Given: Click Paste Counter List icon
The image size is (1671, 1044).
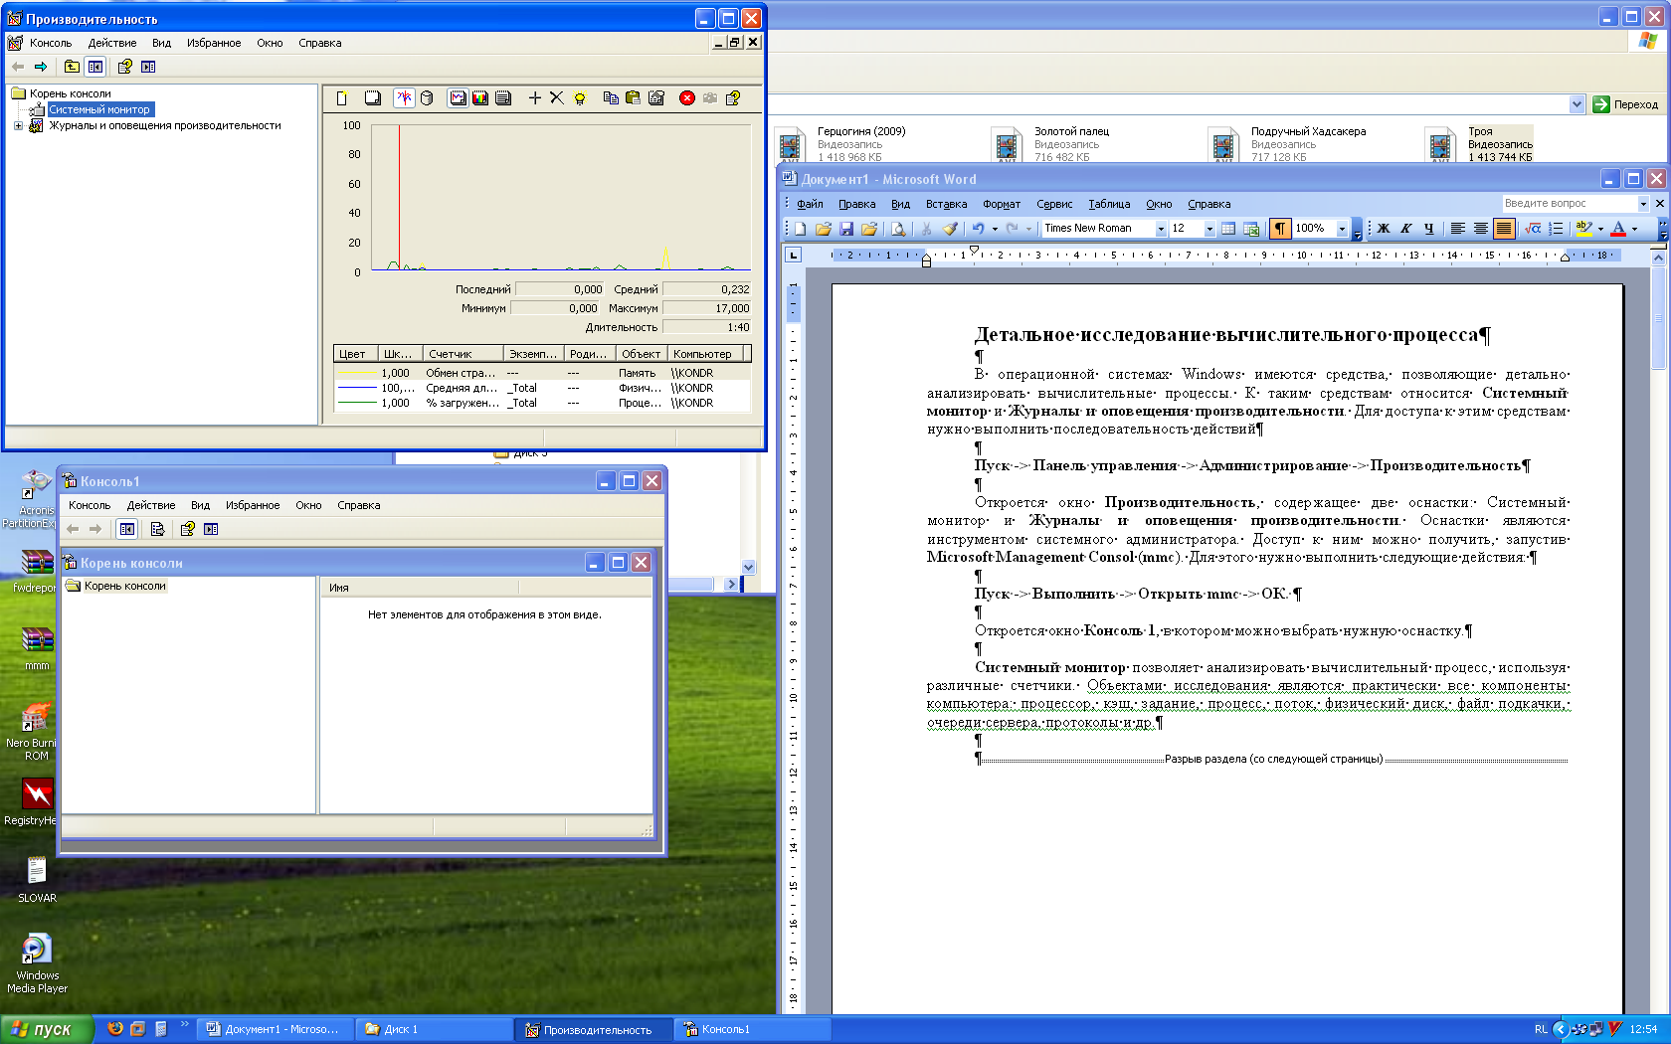Looking at the screenshot, I should coord(633,97).
